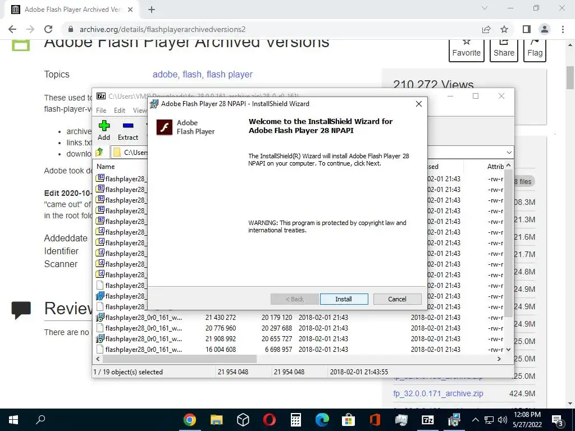Open the 'flash player' topic link
This screenshot has height=431, width=575.
[x=230, y=75]
